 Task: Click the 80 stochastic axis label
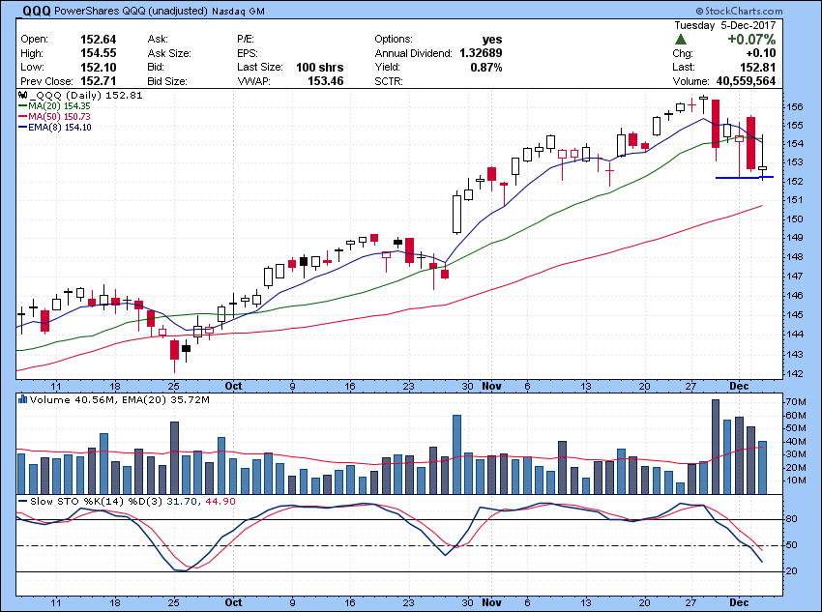[x=792, y=519]
